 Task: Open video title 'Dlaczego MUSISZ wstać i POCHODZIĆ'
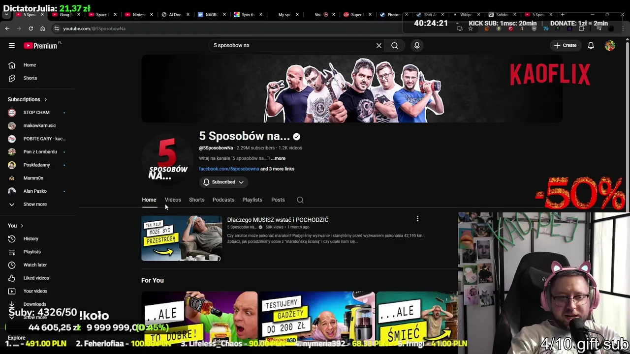click(x=278, y=220)
